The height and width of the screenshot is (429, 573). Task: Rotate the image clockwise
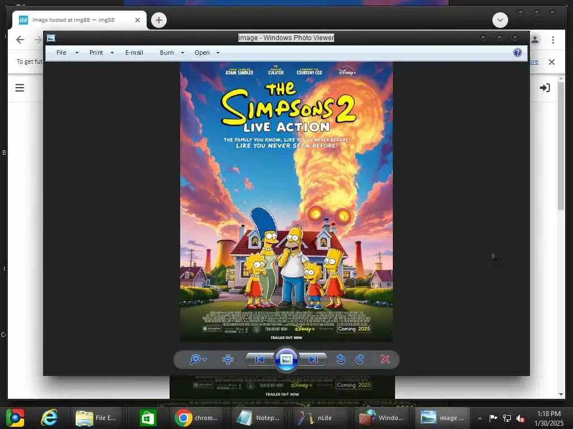(360, 359)
